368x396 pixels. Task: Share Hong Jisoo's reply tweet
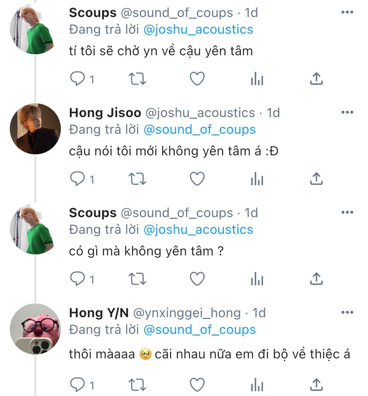pyautogui.click(x=316, y=179)
